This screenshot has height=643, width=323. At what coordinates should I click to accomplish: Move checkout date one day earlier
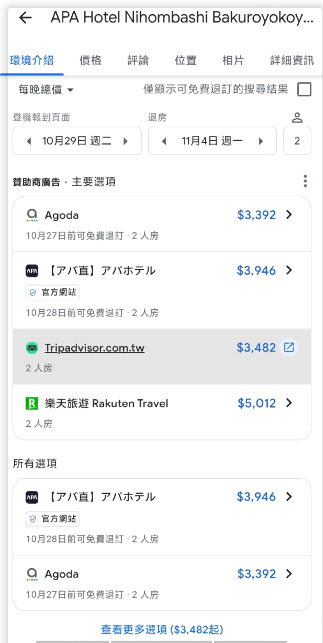164,141
